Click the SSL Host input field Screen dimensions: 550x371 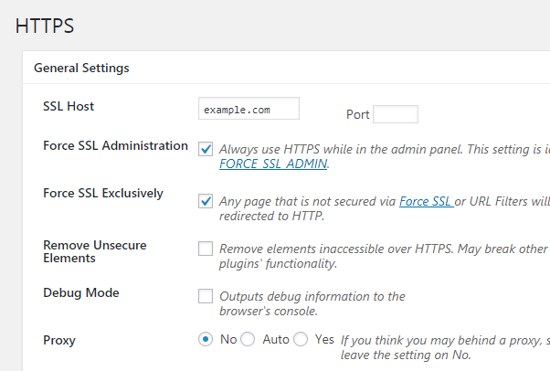(x=249, y=109)
